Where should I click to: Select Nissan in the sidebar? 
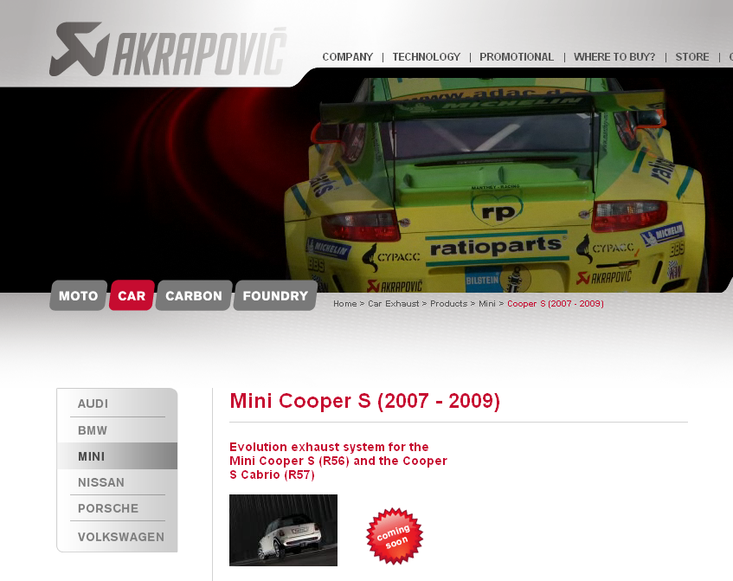[101, 482]
